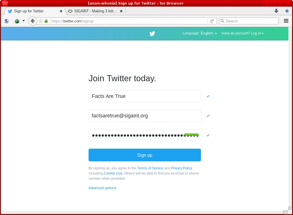Click the green password strength bar
The height and width of the screenshot is (215, 293).
191,135
